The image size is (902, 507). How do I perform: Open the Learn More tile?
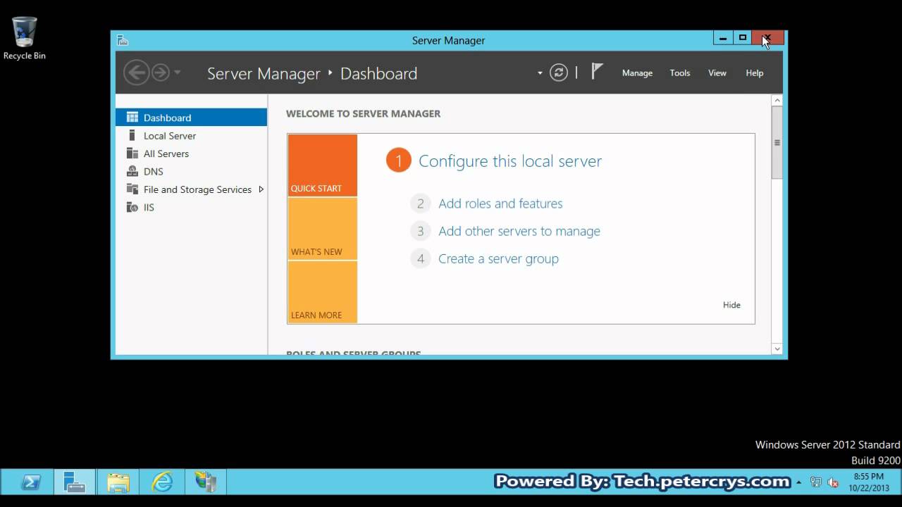pos(322,292)
